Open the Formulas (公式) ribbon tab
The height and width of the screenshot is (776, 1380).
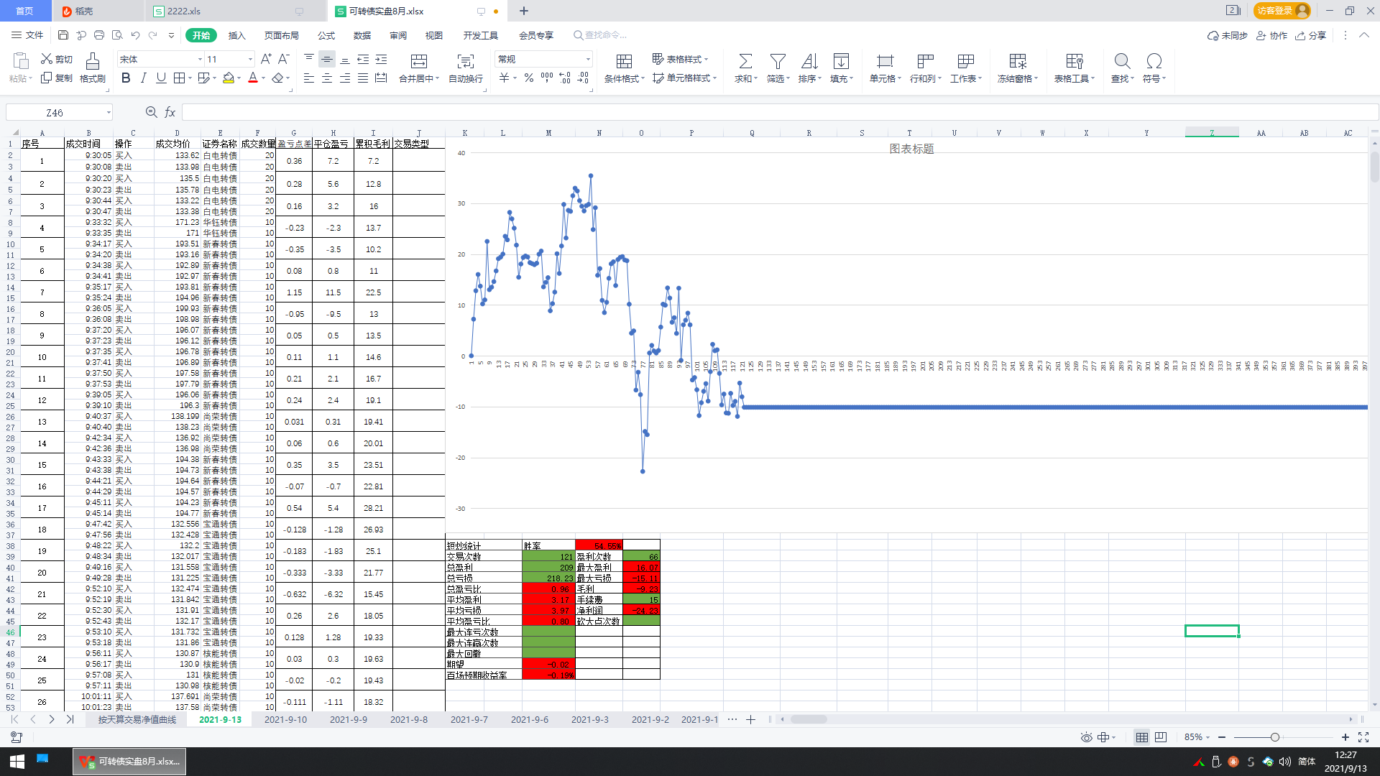click(326, 35)
